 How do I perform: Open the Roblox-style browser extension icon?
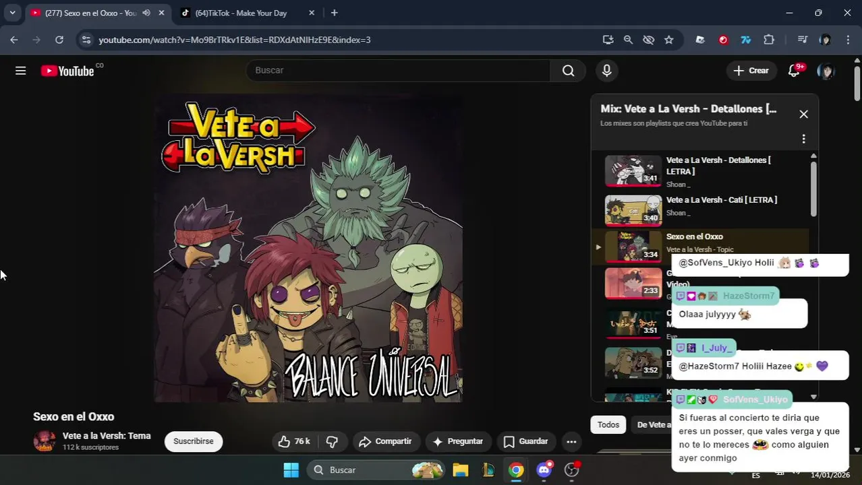(x=700, y=40)
